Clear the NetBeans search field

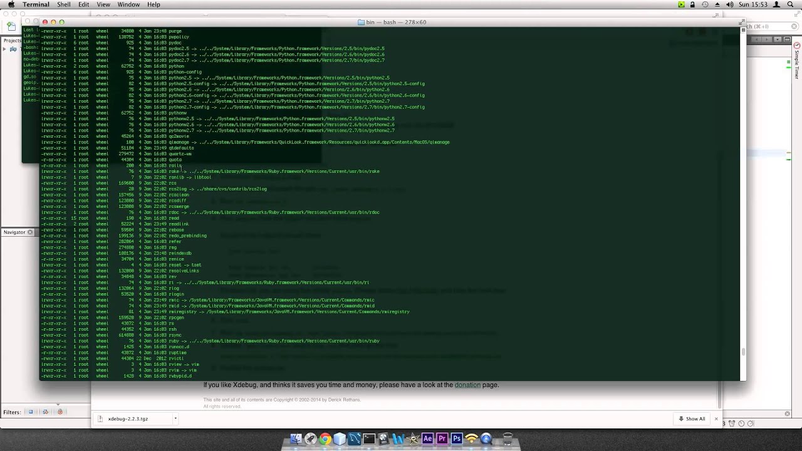click(x=794, y=26)
